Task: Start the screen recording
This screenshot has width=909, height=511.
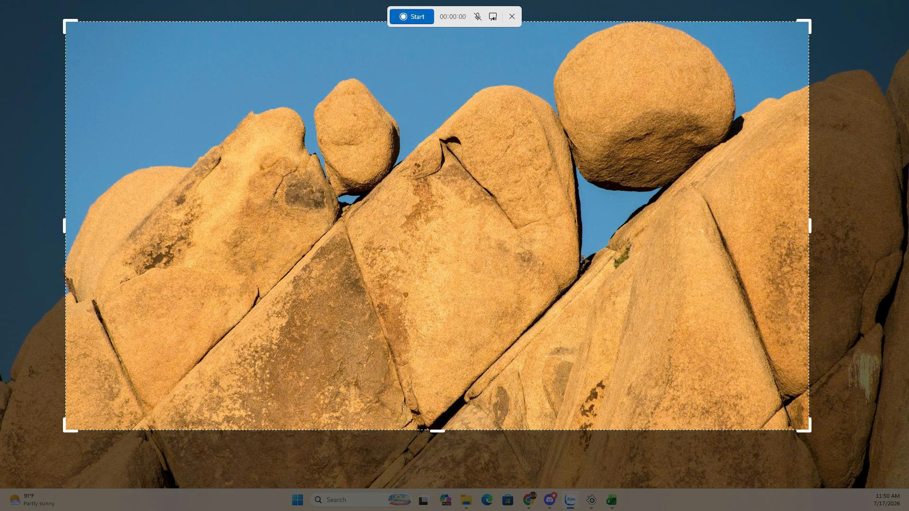Action: pos(411,17)
